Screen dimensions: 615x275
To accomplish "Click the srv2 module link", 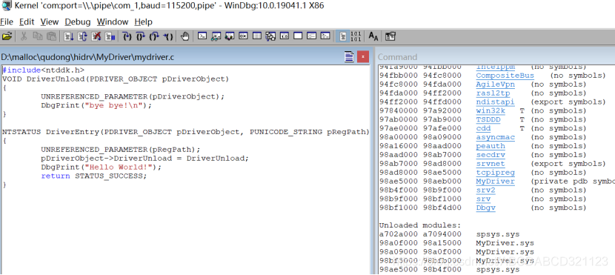I will pyautogui.click(x=485, y=190).
